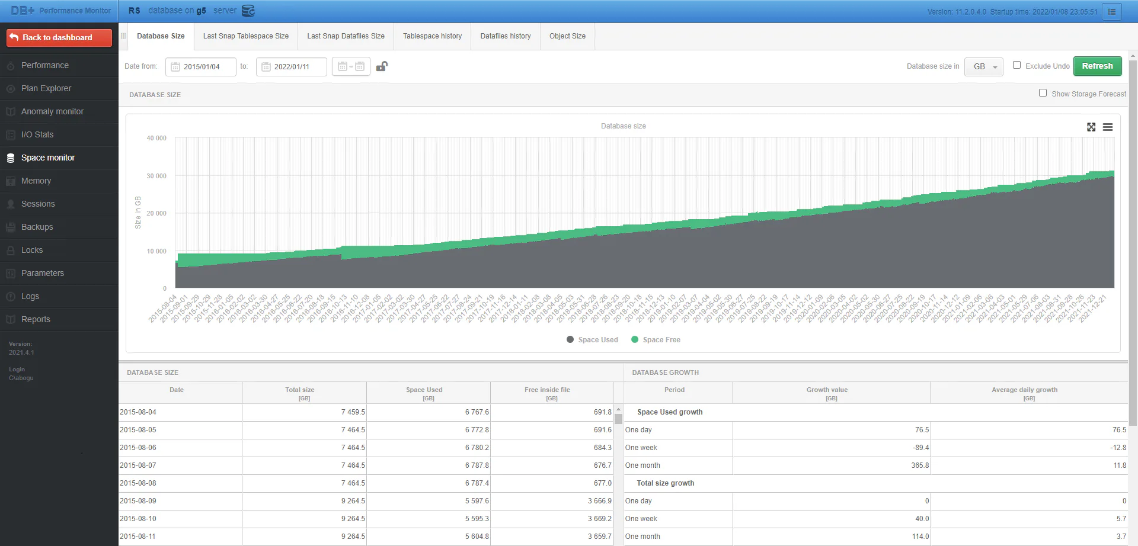Click the Anomaly monitor sidebar icon
The width and height of the screenshot is (1138, 546).
(11, 112)
